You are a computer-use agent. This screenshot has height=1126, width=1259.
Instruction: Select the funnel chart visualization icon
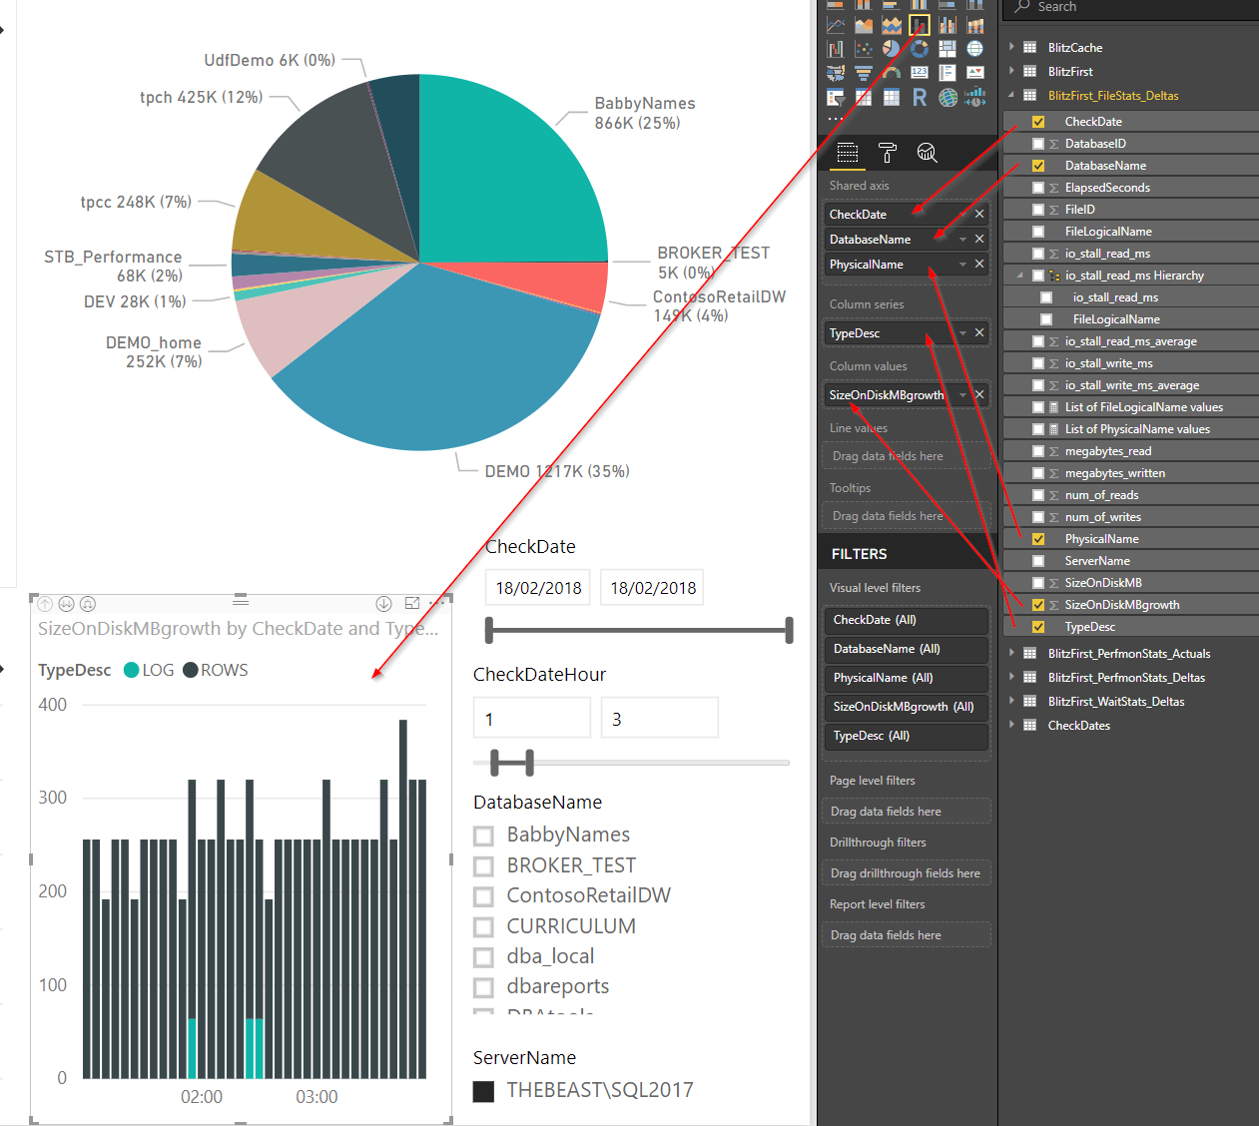point(864,73)
